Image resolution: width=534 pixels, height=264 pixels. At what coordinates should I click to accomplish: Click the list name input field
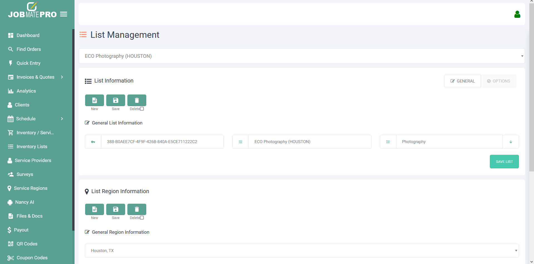310,142
